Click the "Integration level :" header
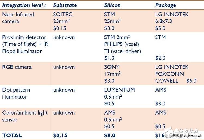Screen dimensions: 204x140 point(24,5)
